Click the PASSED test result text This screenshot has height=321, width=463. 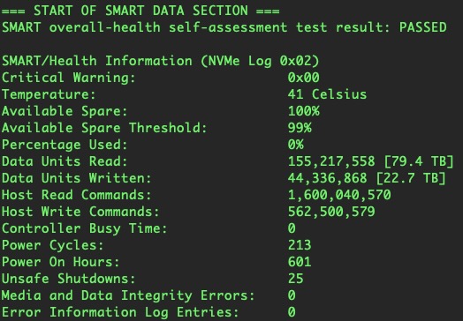pos(423,27)
